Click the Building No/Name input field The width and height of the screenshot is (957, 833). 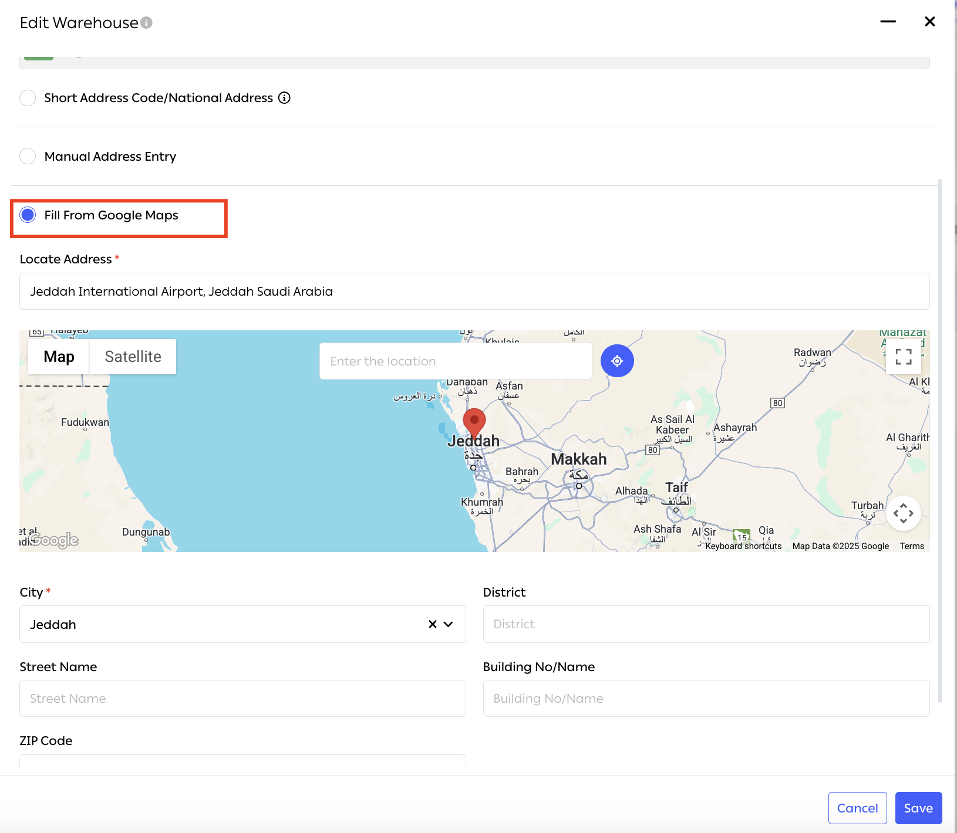point(706,699)
